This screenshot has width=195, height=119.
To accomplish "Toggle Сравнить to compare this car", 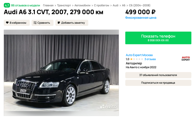I will [42, 23].
